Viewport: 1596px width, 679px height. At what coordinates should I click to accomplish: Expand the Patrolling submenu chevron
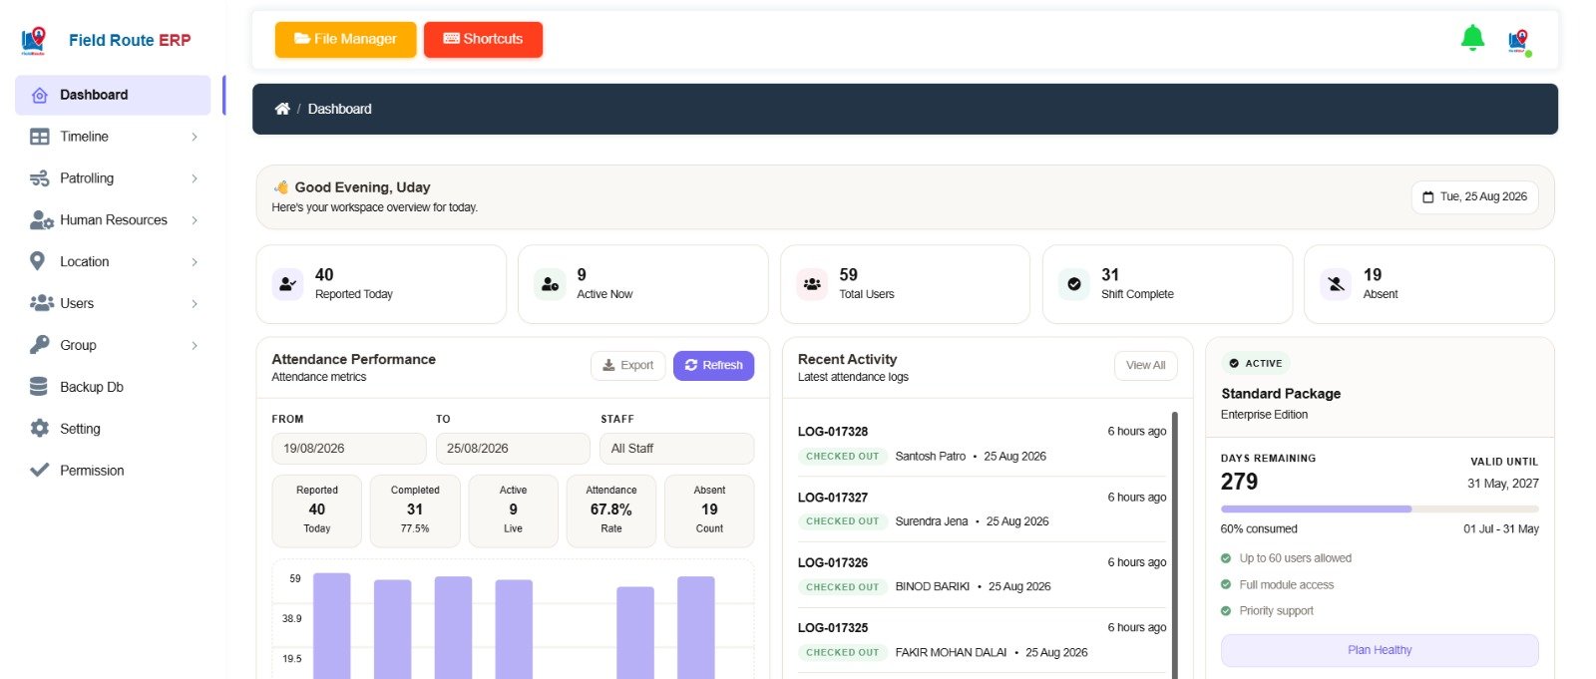click(x=195, y=178)
